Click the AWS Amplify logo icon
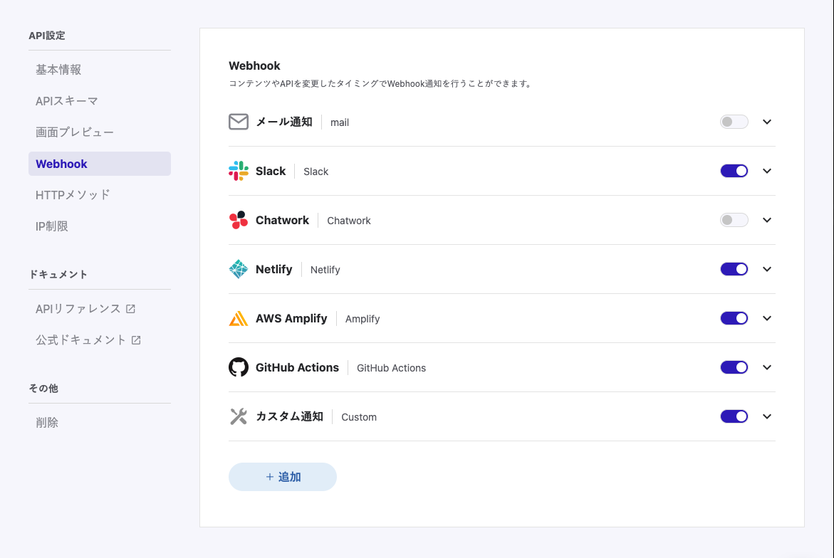 tap(239, 318)
